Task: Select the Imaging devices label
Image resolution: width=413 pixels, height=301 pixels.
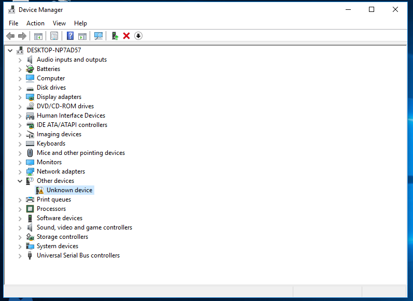Action: point(59,134)
